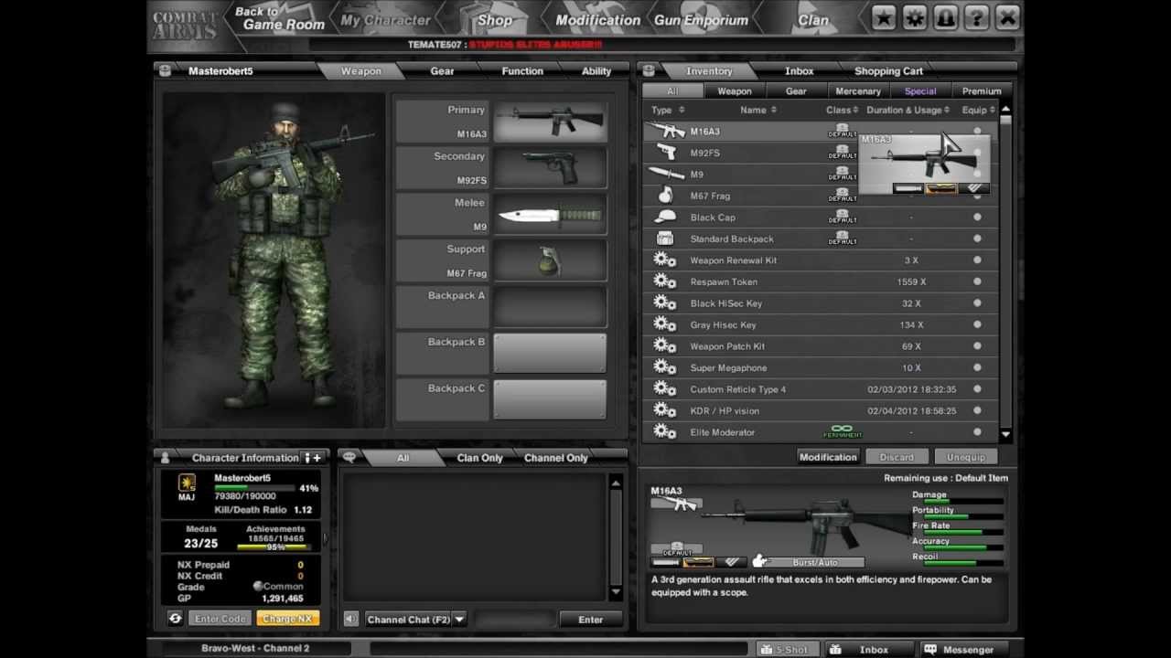Click gear icon beside Weapon Renewal Kit
Screen dimensions: 1171x658
coord(665,260)
